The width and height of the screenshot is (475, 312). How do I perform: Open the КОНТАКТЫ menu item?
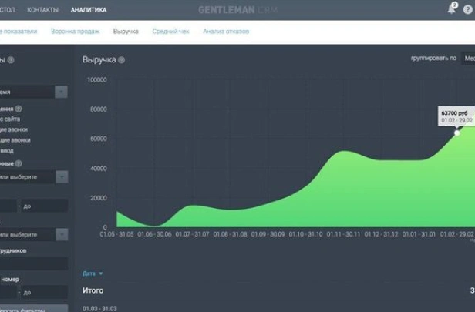(42, 10)
